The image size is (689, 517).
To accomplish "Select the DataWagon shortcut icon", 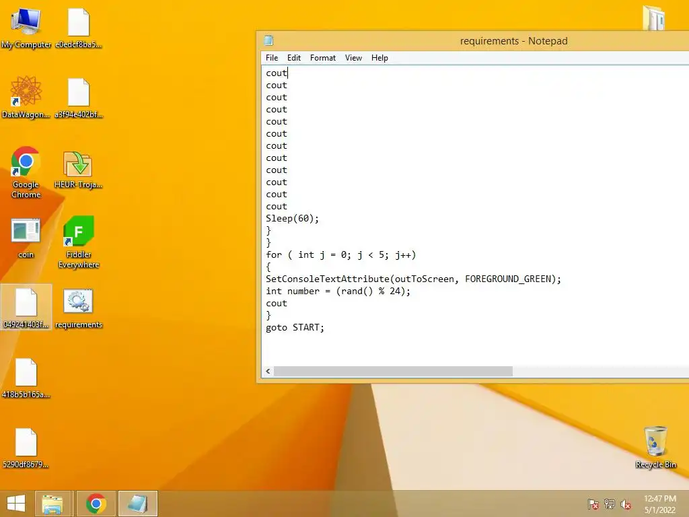I will point(26,97).
